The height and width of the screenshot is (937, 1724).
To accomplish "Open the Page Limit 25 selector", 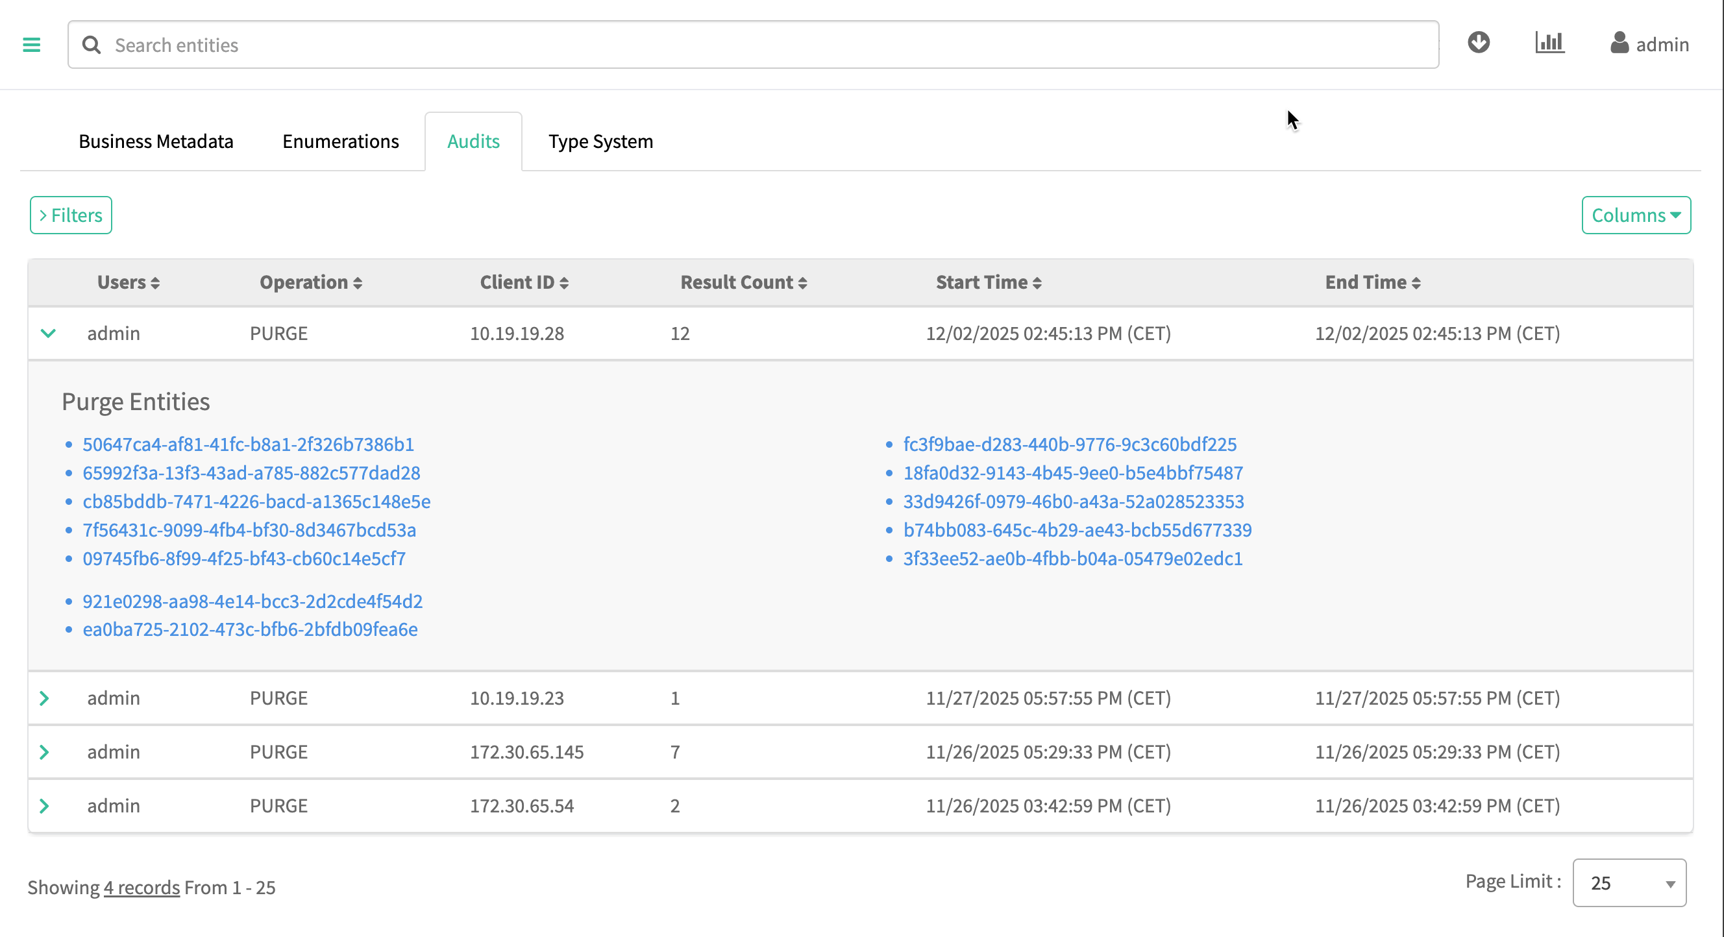I will [1629, 883].
